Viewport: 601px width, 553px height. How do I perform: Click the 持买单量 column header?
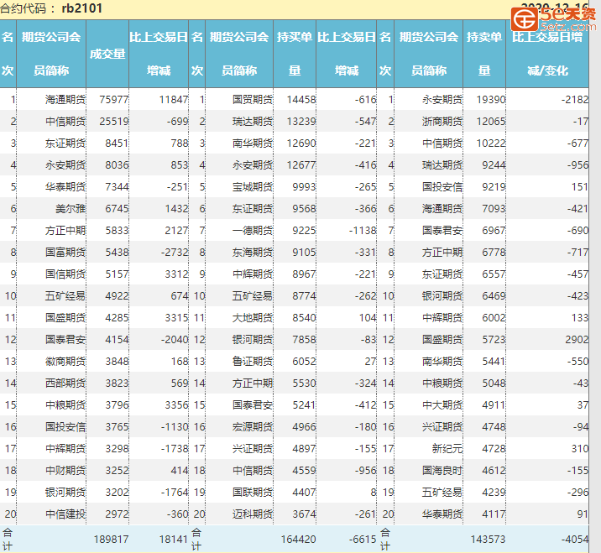[x=295, y=54]
